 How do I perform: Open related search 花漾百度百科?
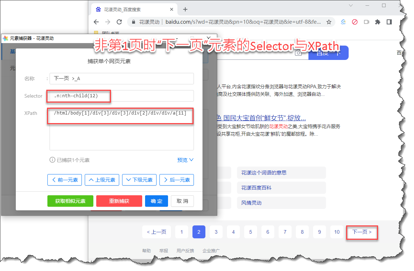click(x=282, y=188)
